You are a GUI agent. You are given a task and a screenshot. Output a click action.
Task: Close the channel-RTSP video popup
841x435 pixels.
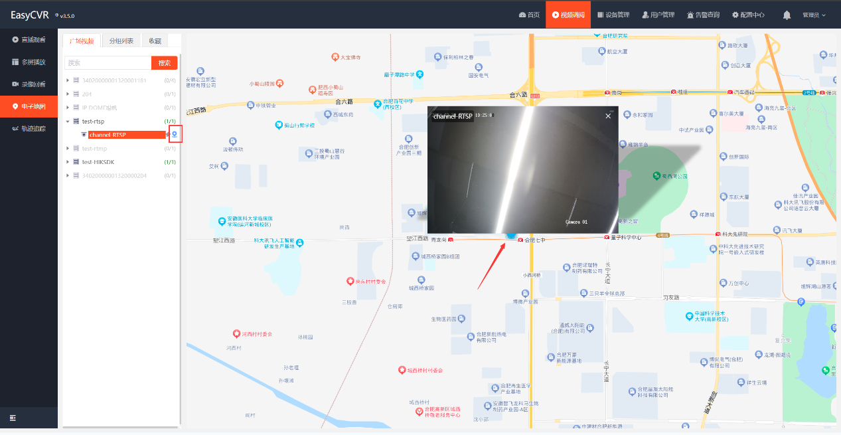[x=608, y=116]
